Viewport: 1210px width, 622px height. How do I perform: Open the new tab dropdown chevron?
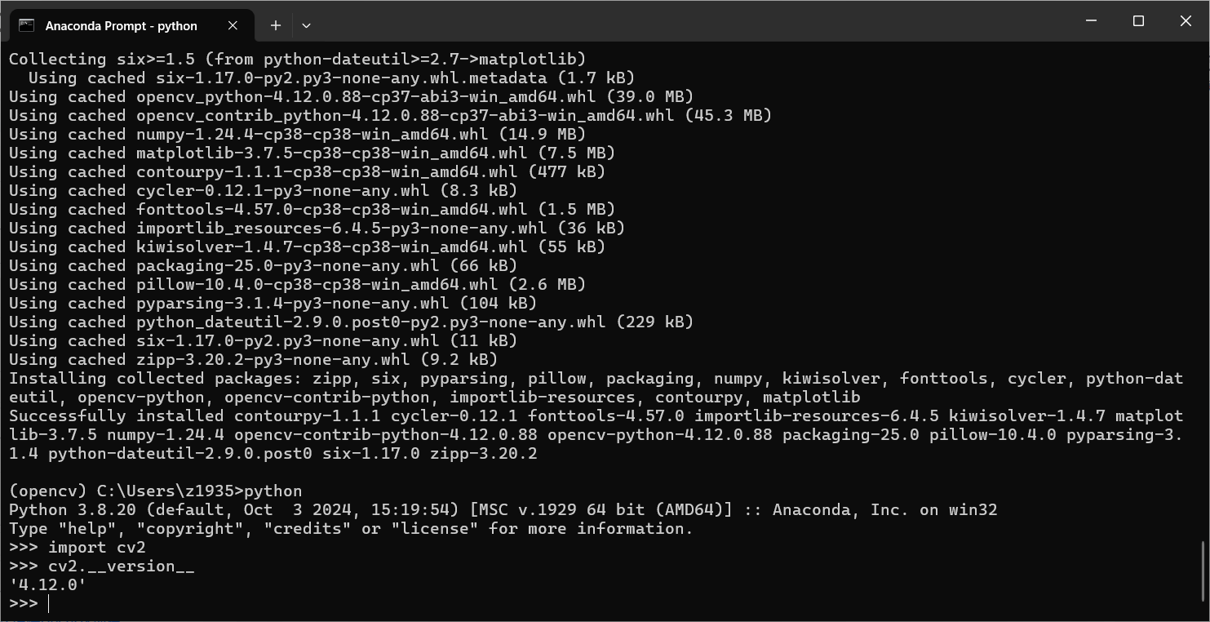306,25
